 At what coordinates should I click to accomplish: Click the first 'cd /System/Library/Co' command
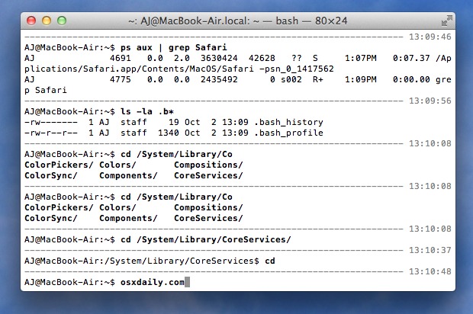pos(176,154)
